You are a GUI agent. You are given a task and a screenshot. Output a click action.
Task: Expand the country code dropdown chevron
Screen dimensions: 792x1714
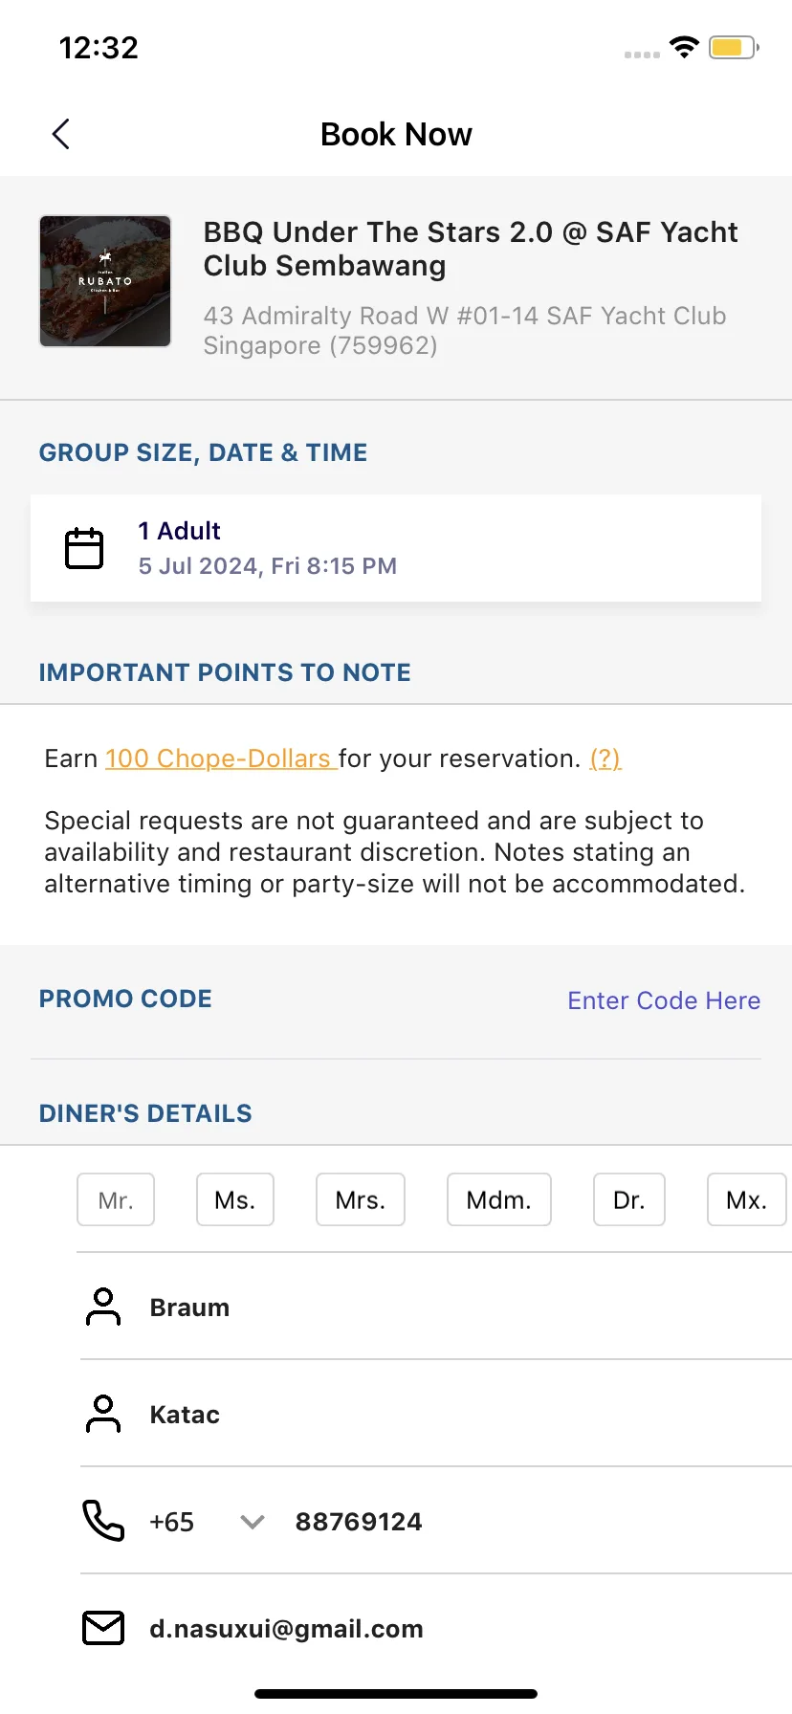click(253, 1522)
